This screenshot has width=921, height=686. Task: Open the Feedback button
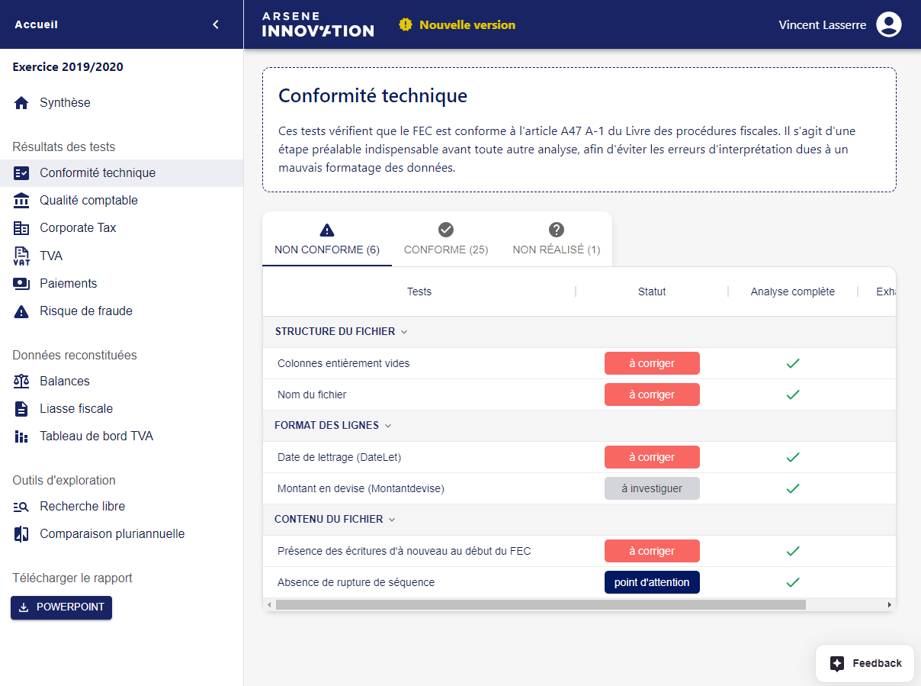click(x=865, y=663)
